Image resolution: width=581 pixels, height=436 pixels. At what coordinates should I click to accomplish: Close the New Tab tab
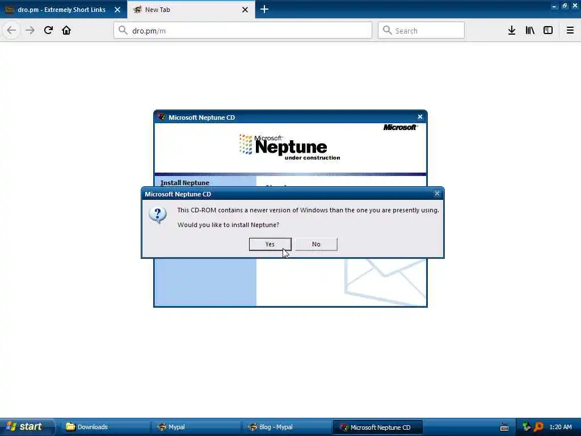coord(245,10)
